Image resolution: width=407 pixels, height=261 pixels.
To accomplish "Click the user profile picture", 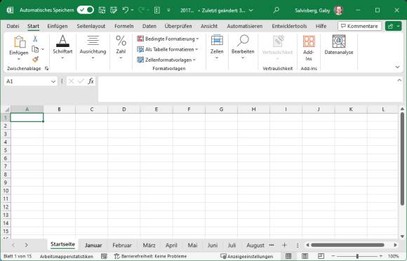I will coord(338,10).
